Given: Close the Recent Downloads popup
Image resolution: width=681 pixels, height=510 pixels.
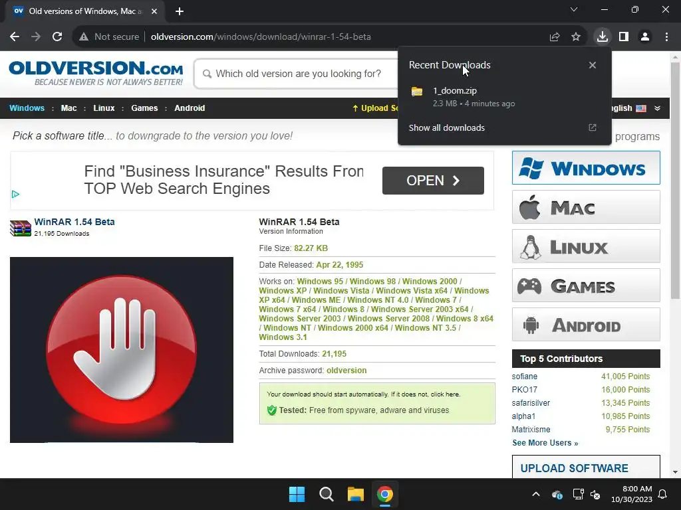Looking at the screenshot, I should (x=593, y=65).
